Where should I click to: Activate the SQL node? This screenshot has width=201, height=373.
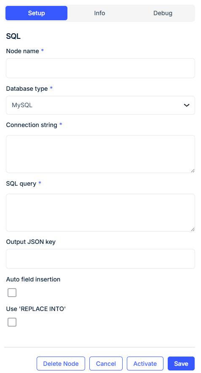145,363
